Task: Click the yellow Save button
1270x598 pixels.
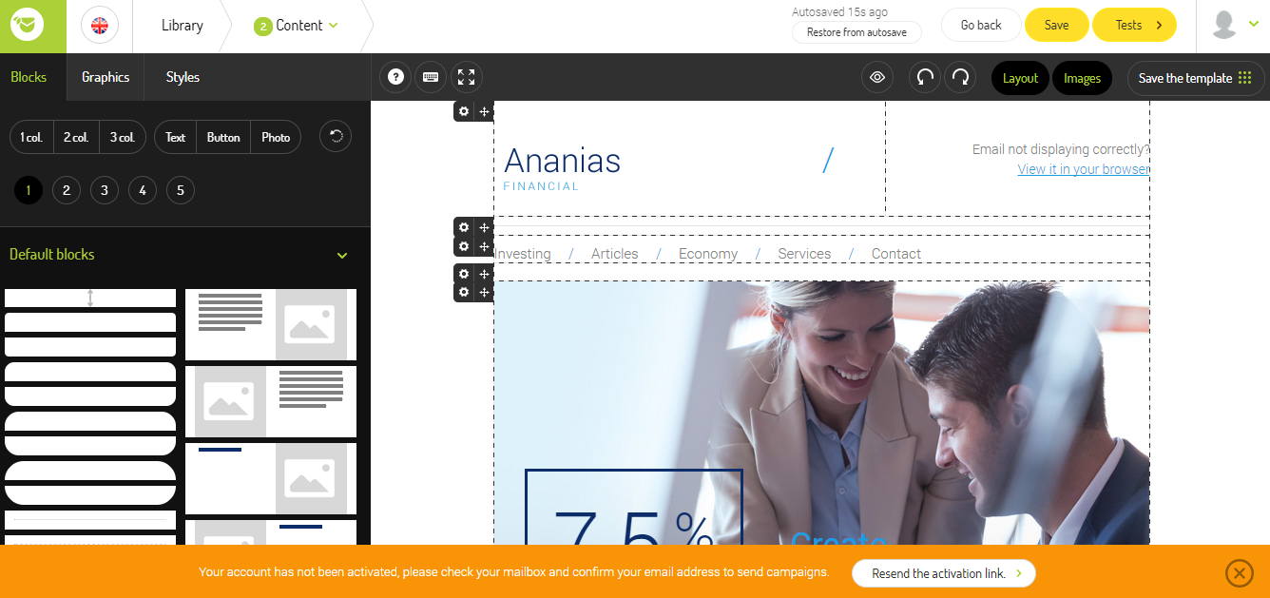Action: [x=1056, y=26]
